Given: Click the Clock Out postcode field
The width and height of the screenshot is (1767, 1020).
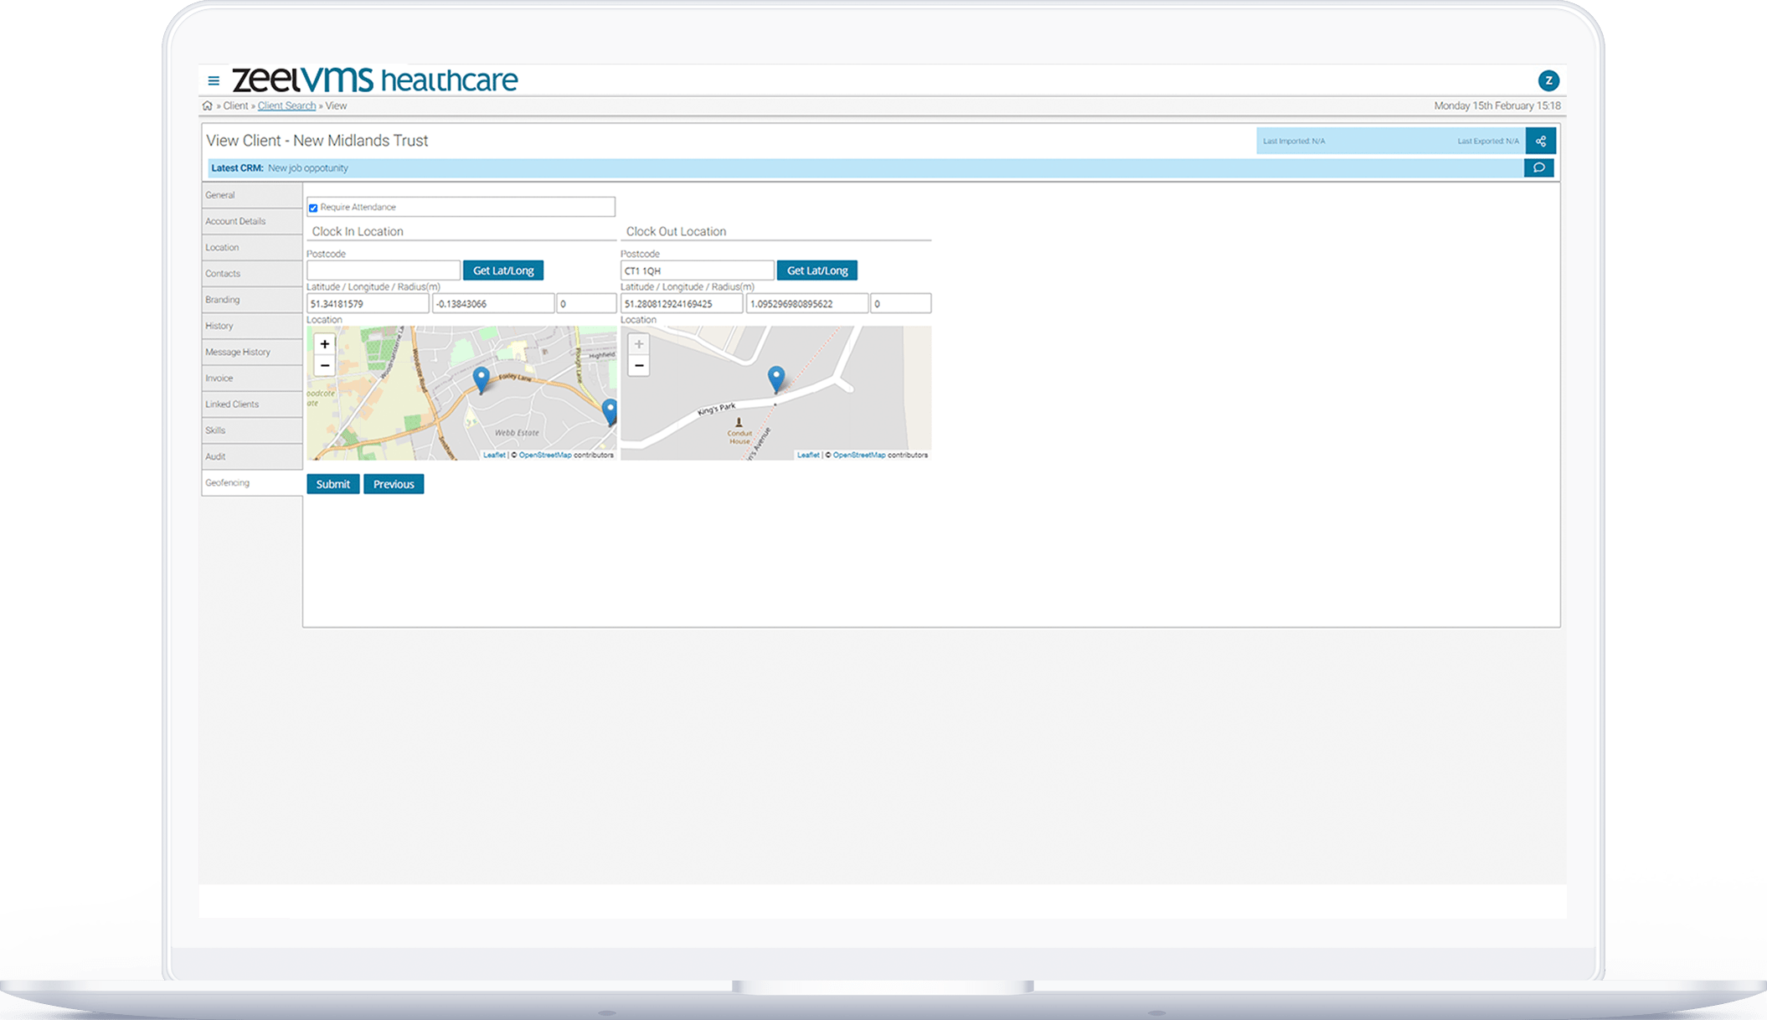Looking at the screenshot, I should click(696, 270).
